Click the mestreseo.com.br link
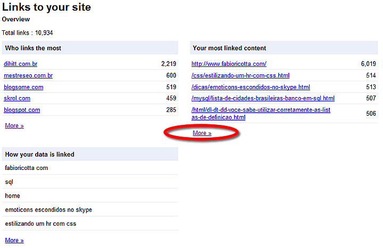The image size is (383, 248). click(x=28, y=75)
